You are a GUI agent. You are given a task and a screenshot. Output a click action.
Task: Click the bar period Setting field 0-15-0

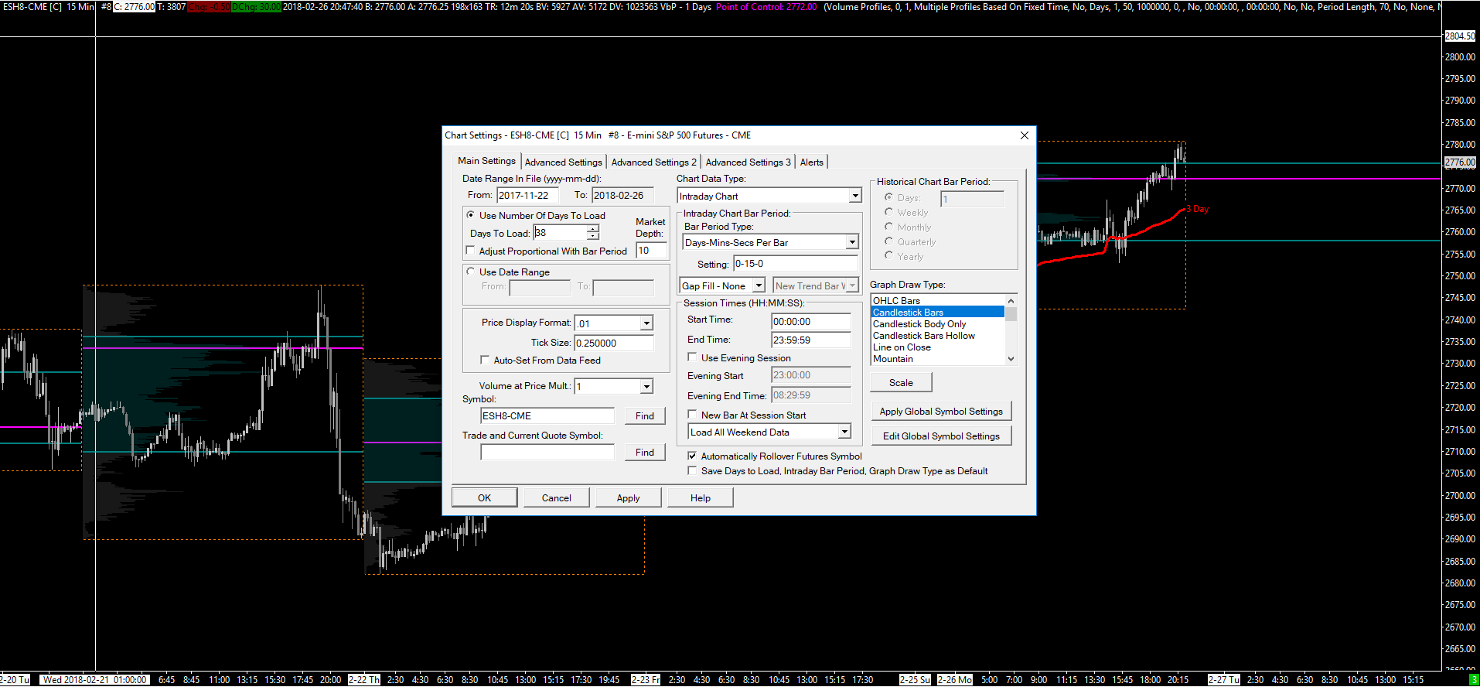coord(796,264)
